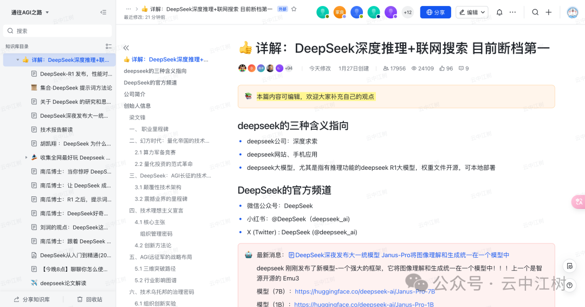Click the robot emoji in news callout
Viewport: 585px width, 307px height.
point(249,255)
